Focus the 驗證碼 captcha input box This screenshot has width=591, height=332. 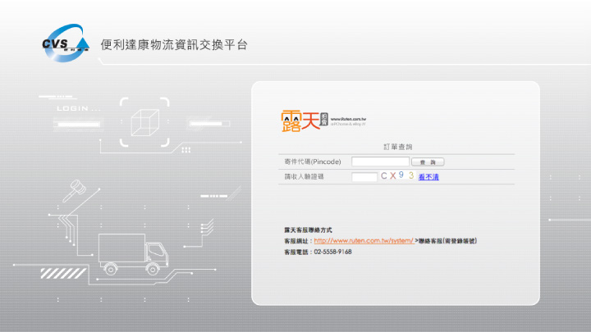click(364, 176)
